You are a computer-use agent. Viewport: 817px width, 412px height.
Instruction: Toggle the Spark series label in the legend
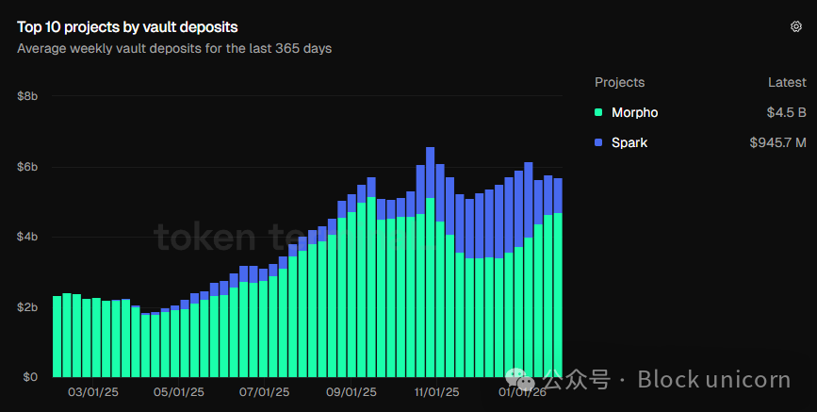(x=629, y=143)
